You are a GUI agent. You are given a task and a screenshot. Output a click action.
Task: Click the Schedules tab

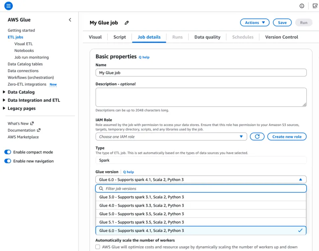[243, 37]
